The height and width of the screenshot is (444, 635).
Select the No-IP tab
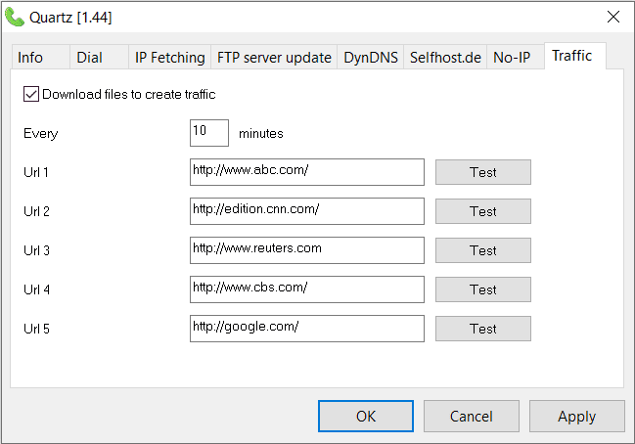[x=512, y=58]
